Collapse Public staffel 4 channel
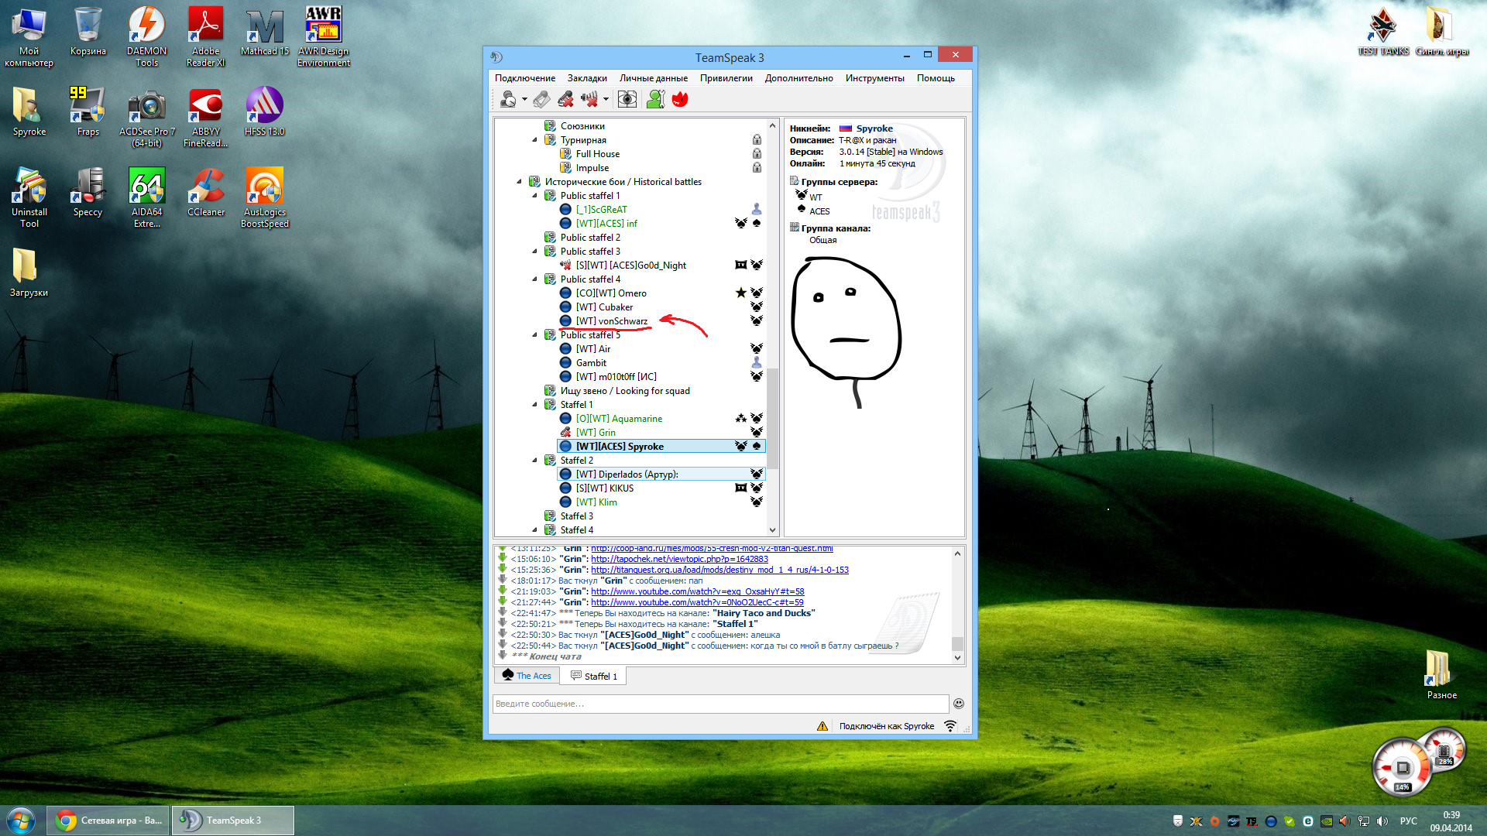The image size is (1487, 836). click(534, 279)
